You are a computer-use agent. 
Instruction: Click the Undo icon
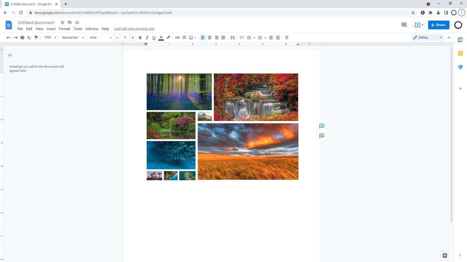(8, 37)
